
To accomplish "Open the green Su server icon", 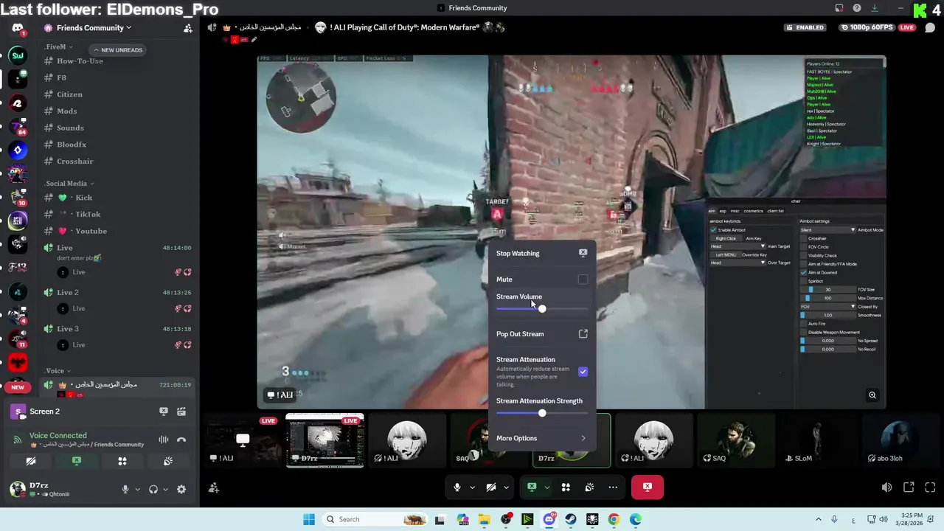I will click(18, 55).
